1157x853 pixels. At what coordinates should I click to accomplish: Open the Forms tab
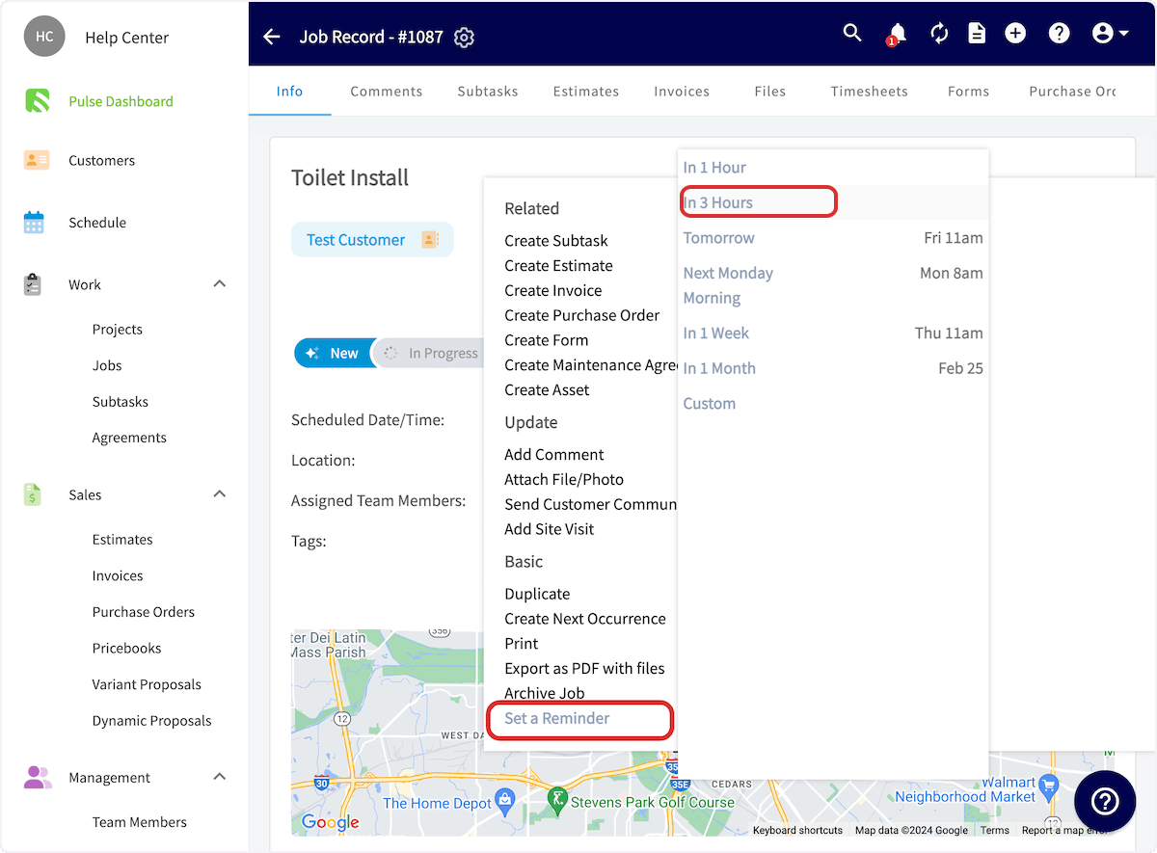point(968,91)
